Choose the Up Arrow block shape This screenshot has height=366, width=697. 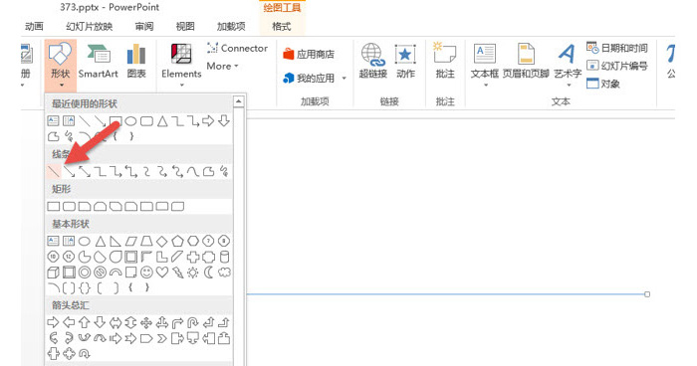(84, 322)
